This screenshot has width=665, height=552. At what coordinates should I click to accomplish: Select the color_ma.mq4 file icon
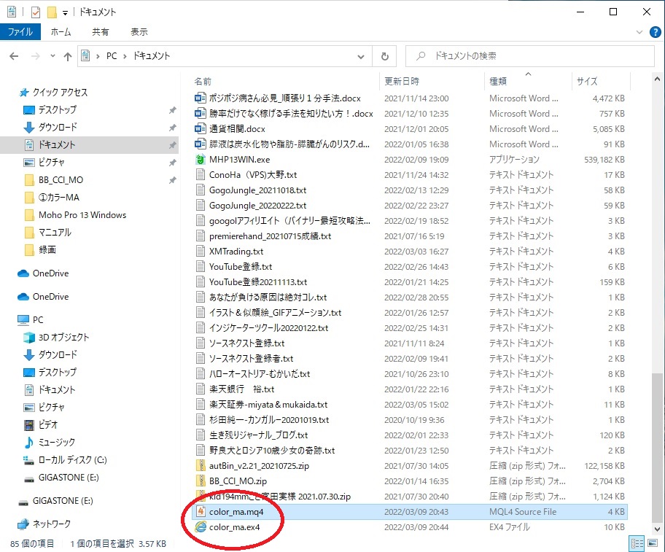[x=201, y=513]
